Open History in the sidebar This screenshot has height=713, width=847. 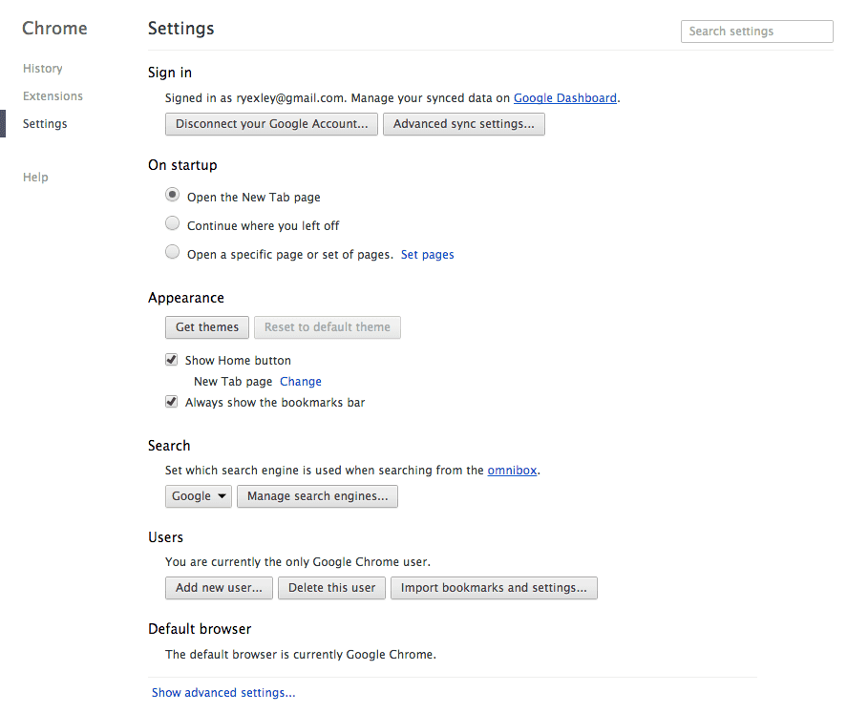pyautogui.click(x=43, y=69)
